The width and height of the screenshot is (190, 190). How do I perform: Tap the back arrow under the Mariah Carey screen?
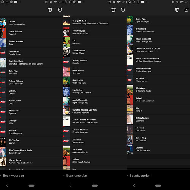[x=7, y=185]
